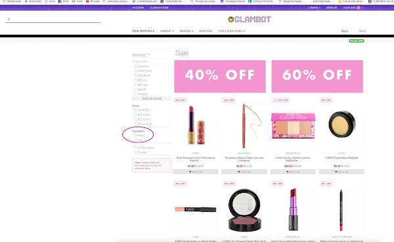This screenshot has width=394, height=242.
Task: Expand the Tools & Brushes dropdown
Action: (x=231, y=31)
